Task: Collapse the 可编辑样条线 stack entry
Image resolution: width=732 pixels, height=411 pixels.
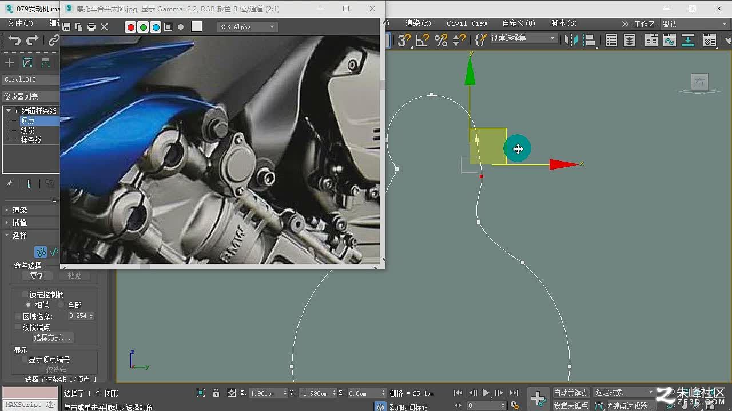Action: click(x=9, y=111)
